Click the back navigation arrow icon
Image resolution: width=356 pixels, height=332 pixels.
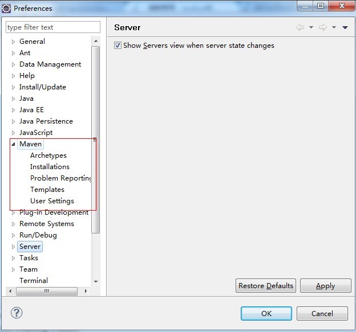coord(300,27)
